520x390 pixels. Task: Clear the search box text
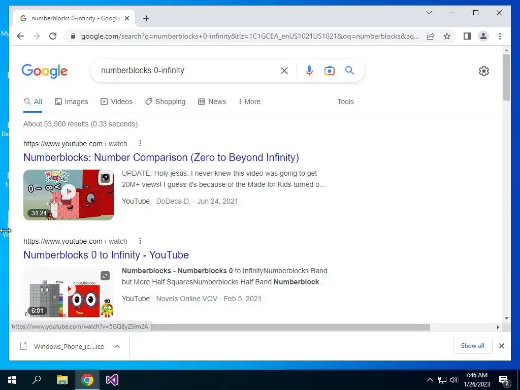[x=284, y=70]
